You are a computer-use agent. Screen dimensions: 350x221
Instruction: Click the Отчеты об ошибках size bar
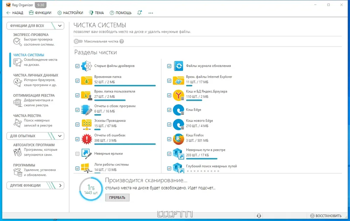click(x=125, y=144)
